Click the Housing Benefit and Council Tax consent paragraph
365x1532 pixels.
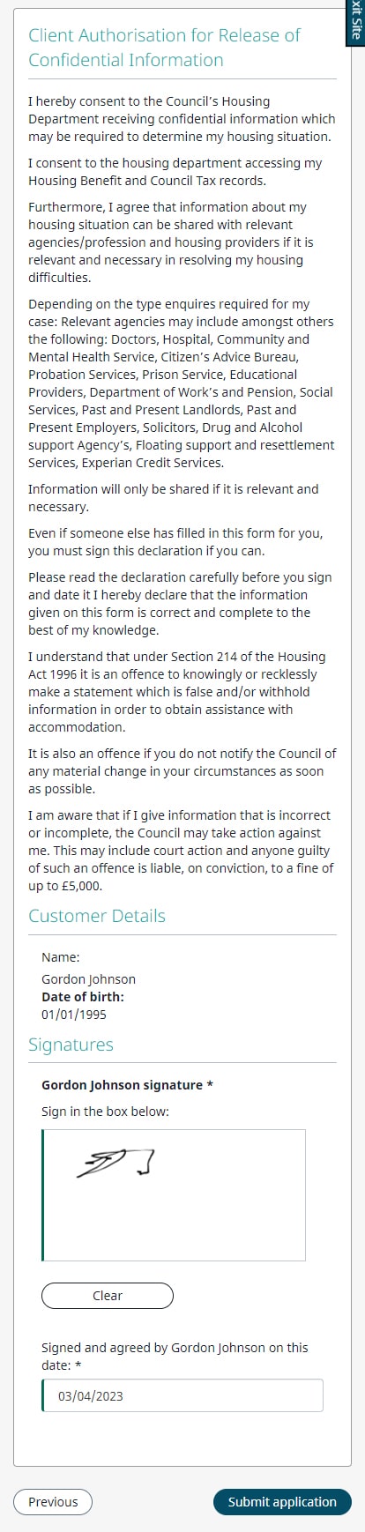pyautogui.click(x=175, y=172)
